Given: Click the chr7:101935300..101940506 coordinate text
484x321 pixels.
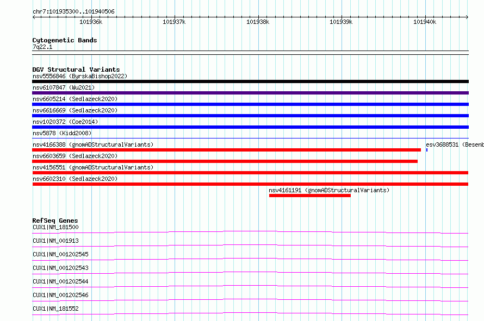Looking at the screenshot, I should (x=73, y=11).
